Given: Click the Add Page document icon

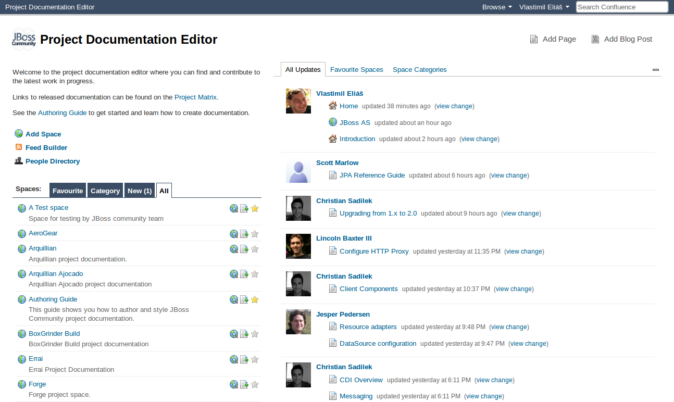Looking at the screenshot, I should coord(533,39).
